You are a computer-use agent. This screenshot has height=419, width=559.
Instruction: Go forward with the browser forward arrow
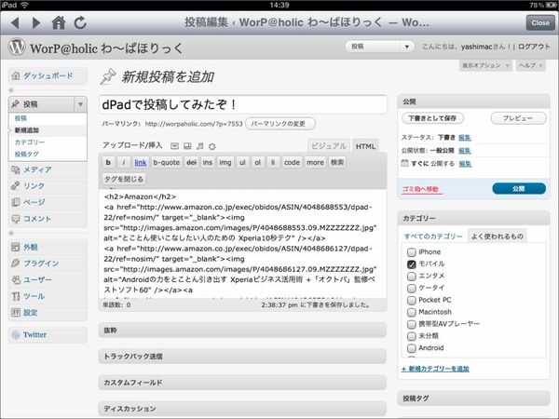[x=36, y=22]
